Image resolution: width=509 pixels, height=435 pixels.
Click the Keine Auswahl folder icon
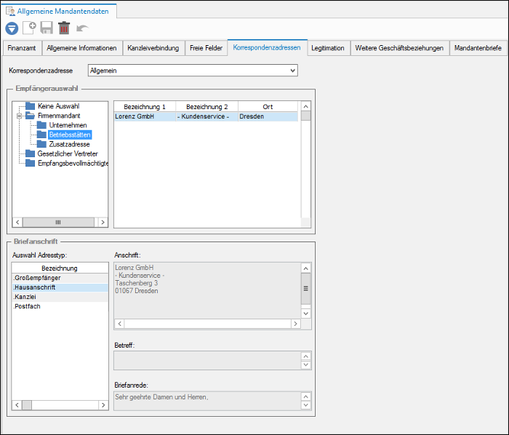click(x=31, y=105)
